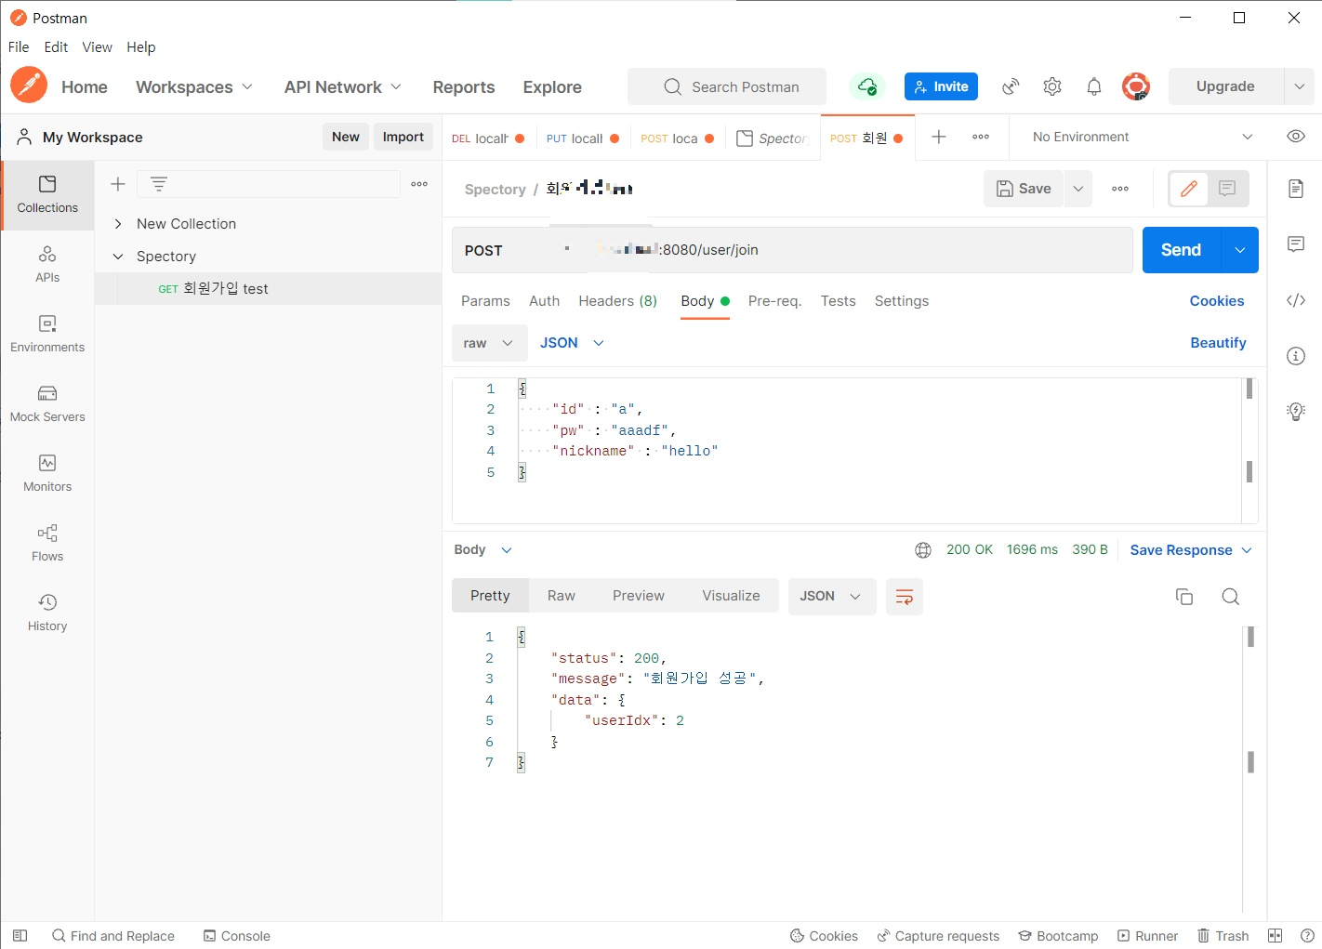Open the Save Response dropdown
This screenshot has width=1322, height=949.
1191,550
